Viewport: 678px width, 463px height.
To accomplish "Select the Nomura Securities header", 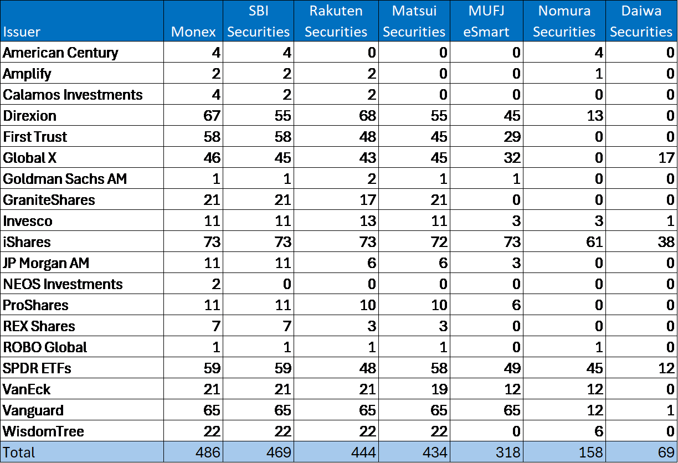I will tap(564, 20).
